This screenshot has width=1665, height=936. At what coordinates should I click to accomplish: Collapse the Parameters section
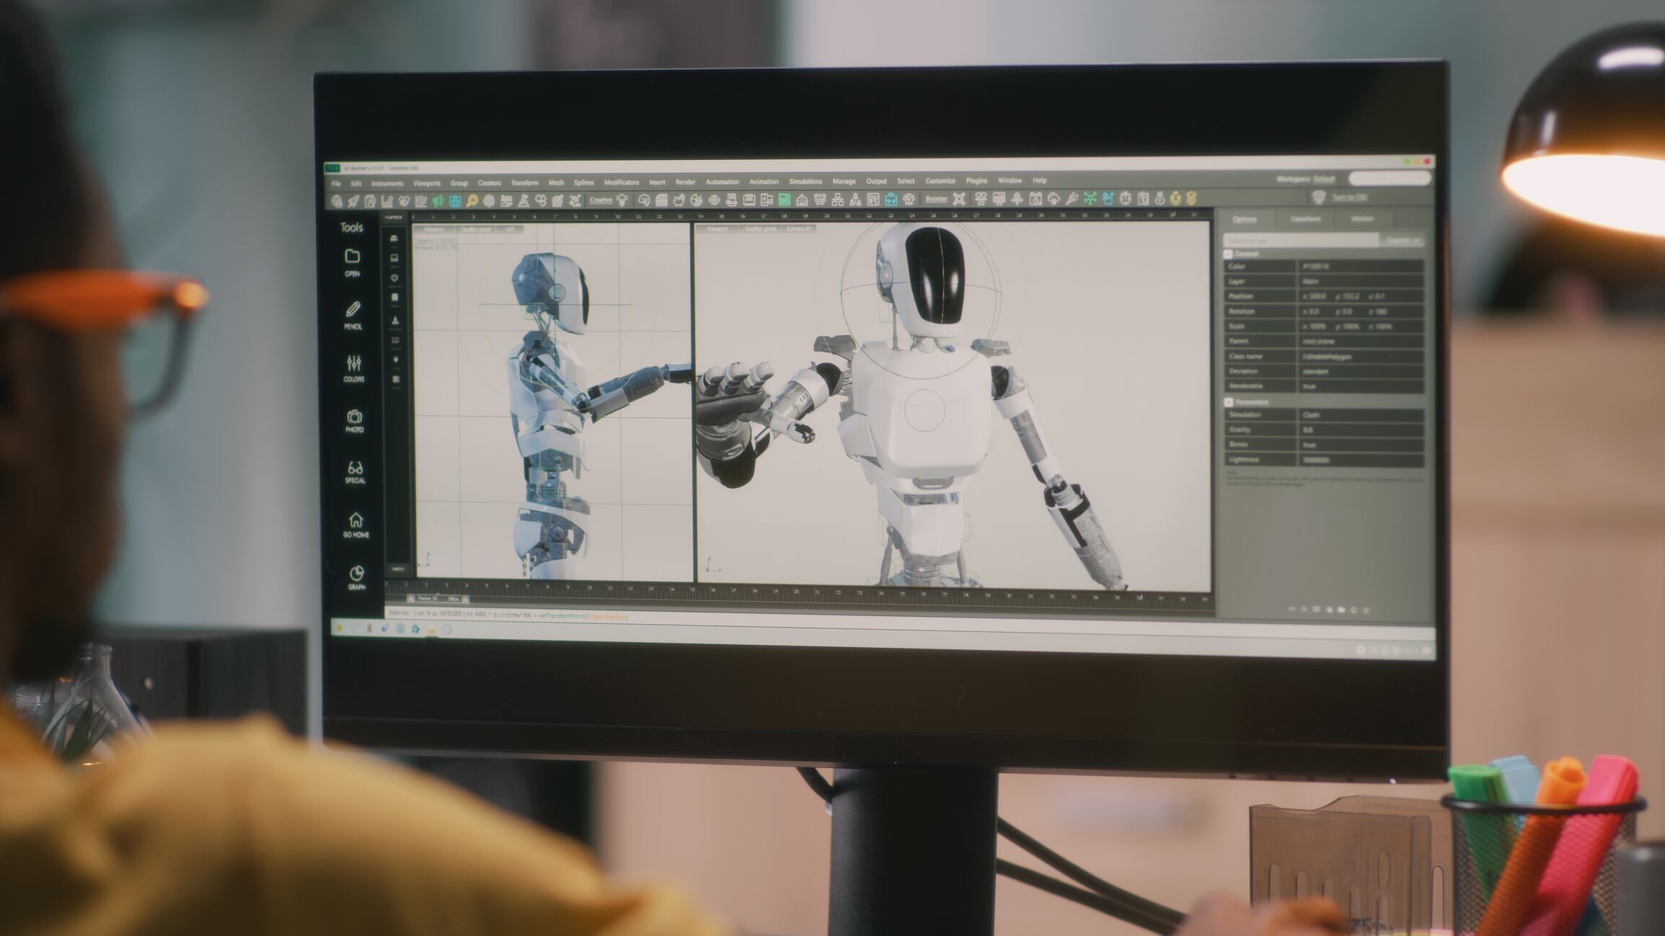coord(1228,402)
